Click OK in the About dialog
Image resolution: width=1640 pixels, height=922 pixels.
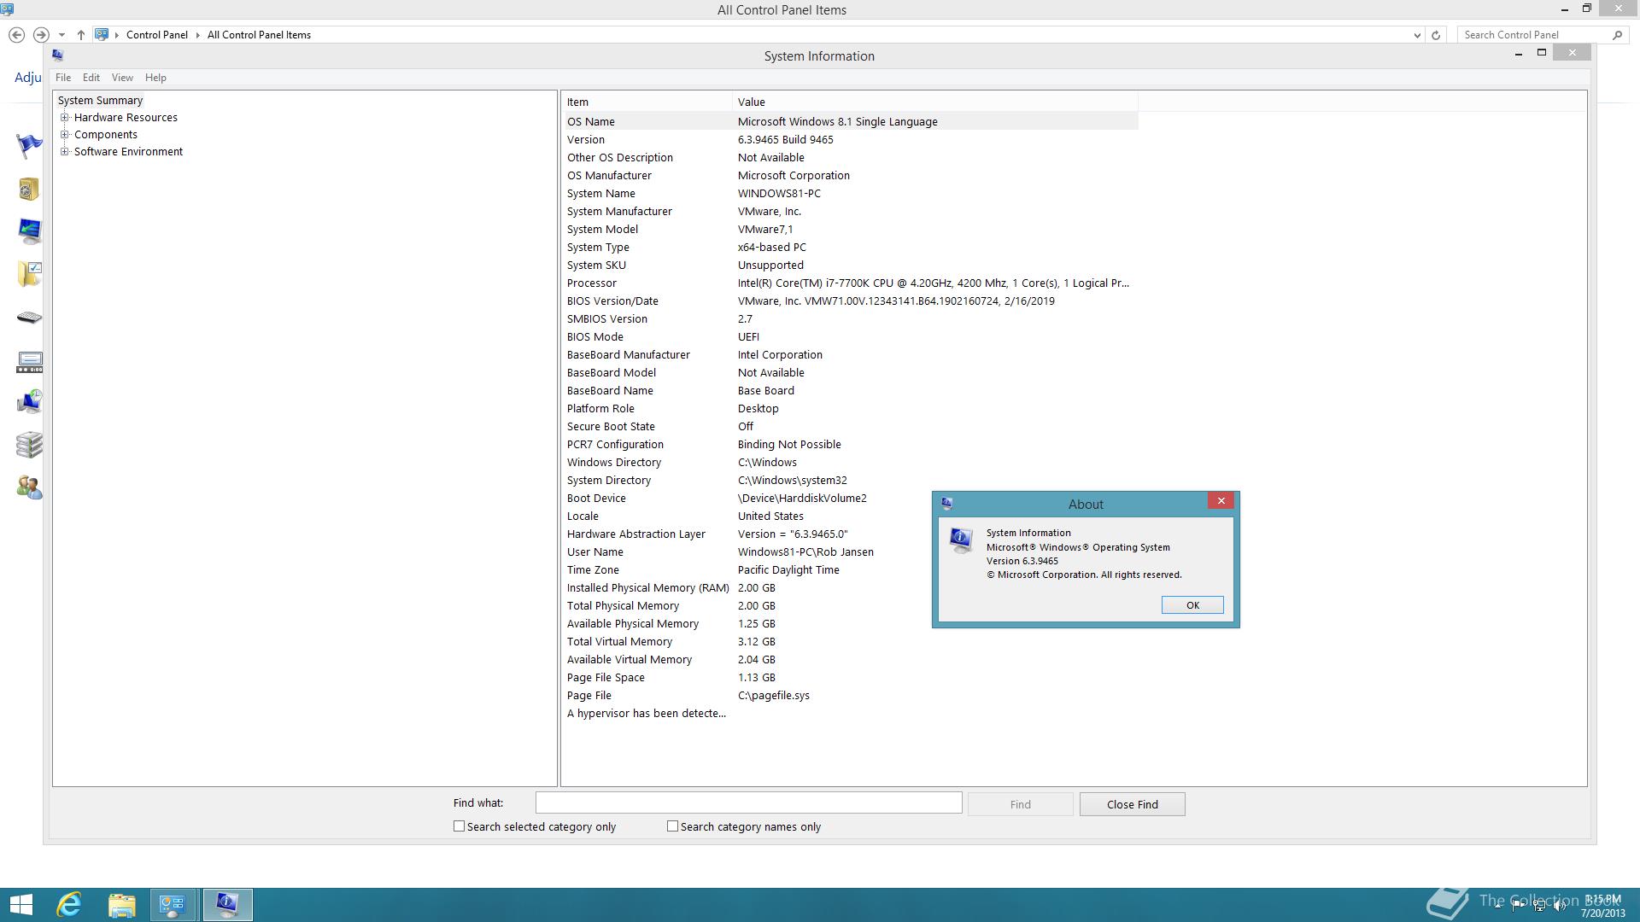(x=1192, y=605)
